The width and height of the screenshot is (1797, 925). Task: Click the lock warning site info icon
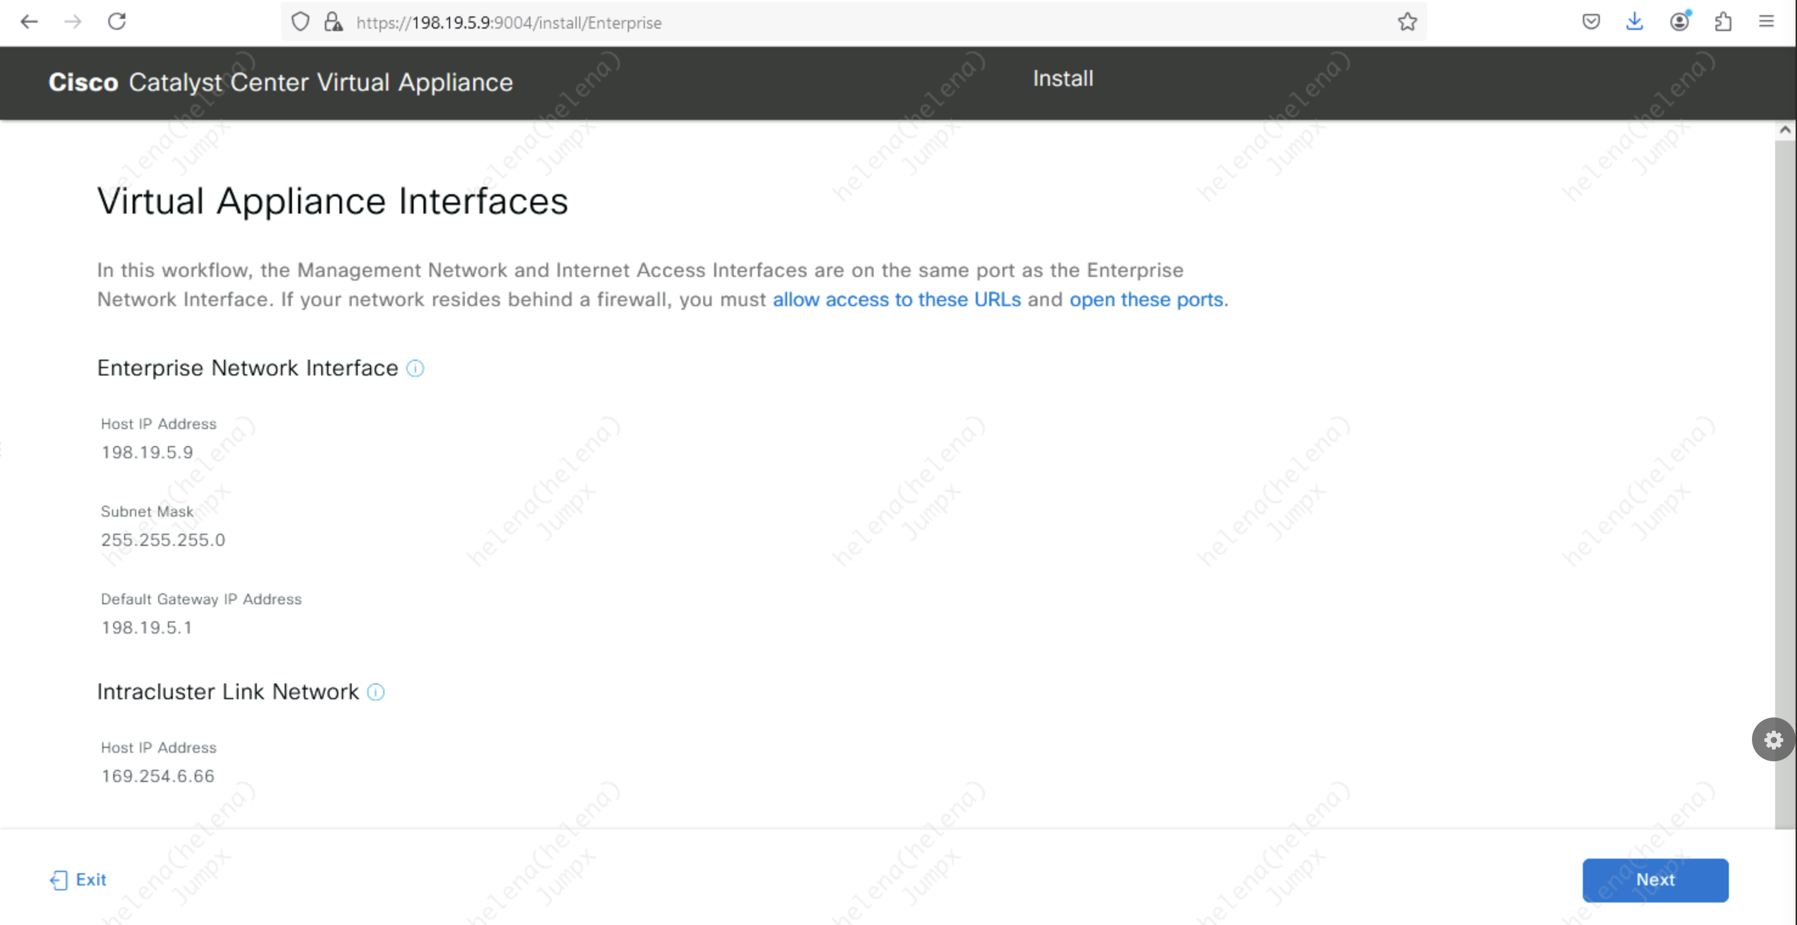point(333,23)
